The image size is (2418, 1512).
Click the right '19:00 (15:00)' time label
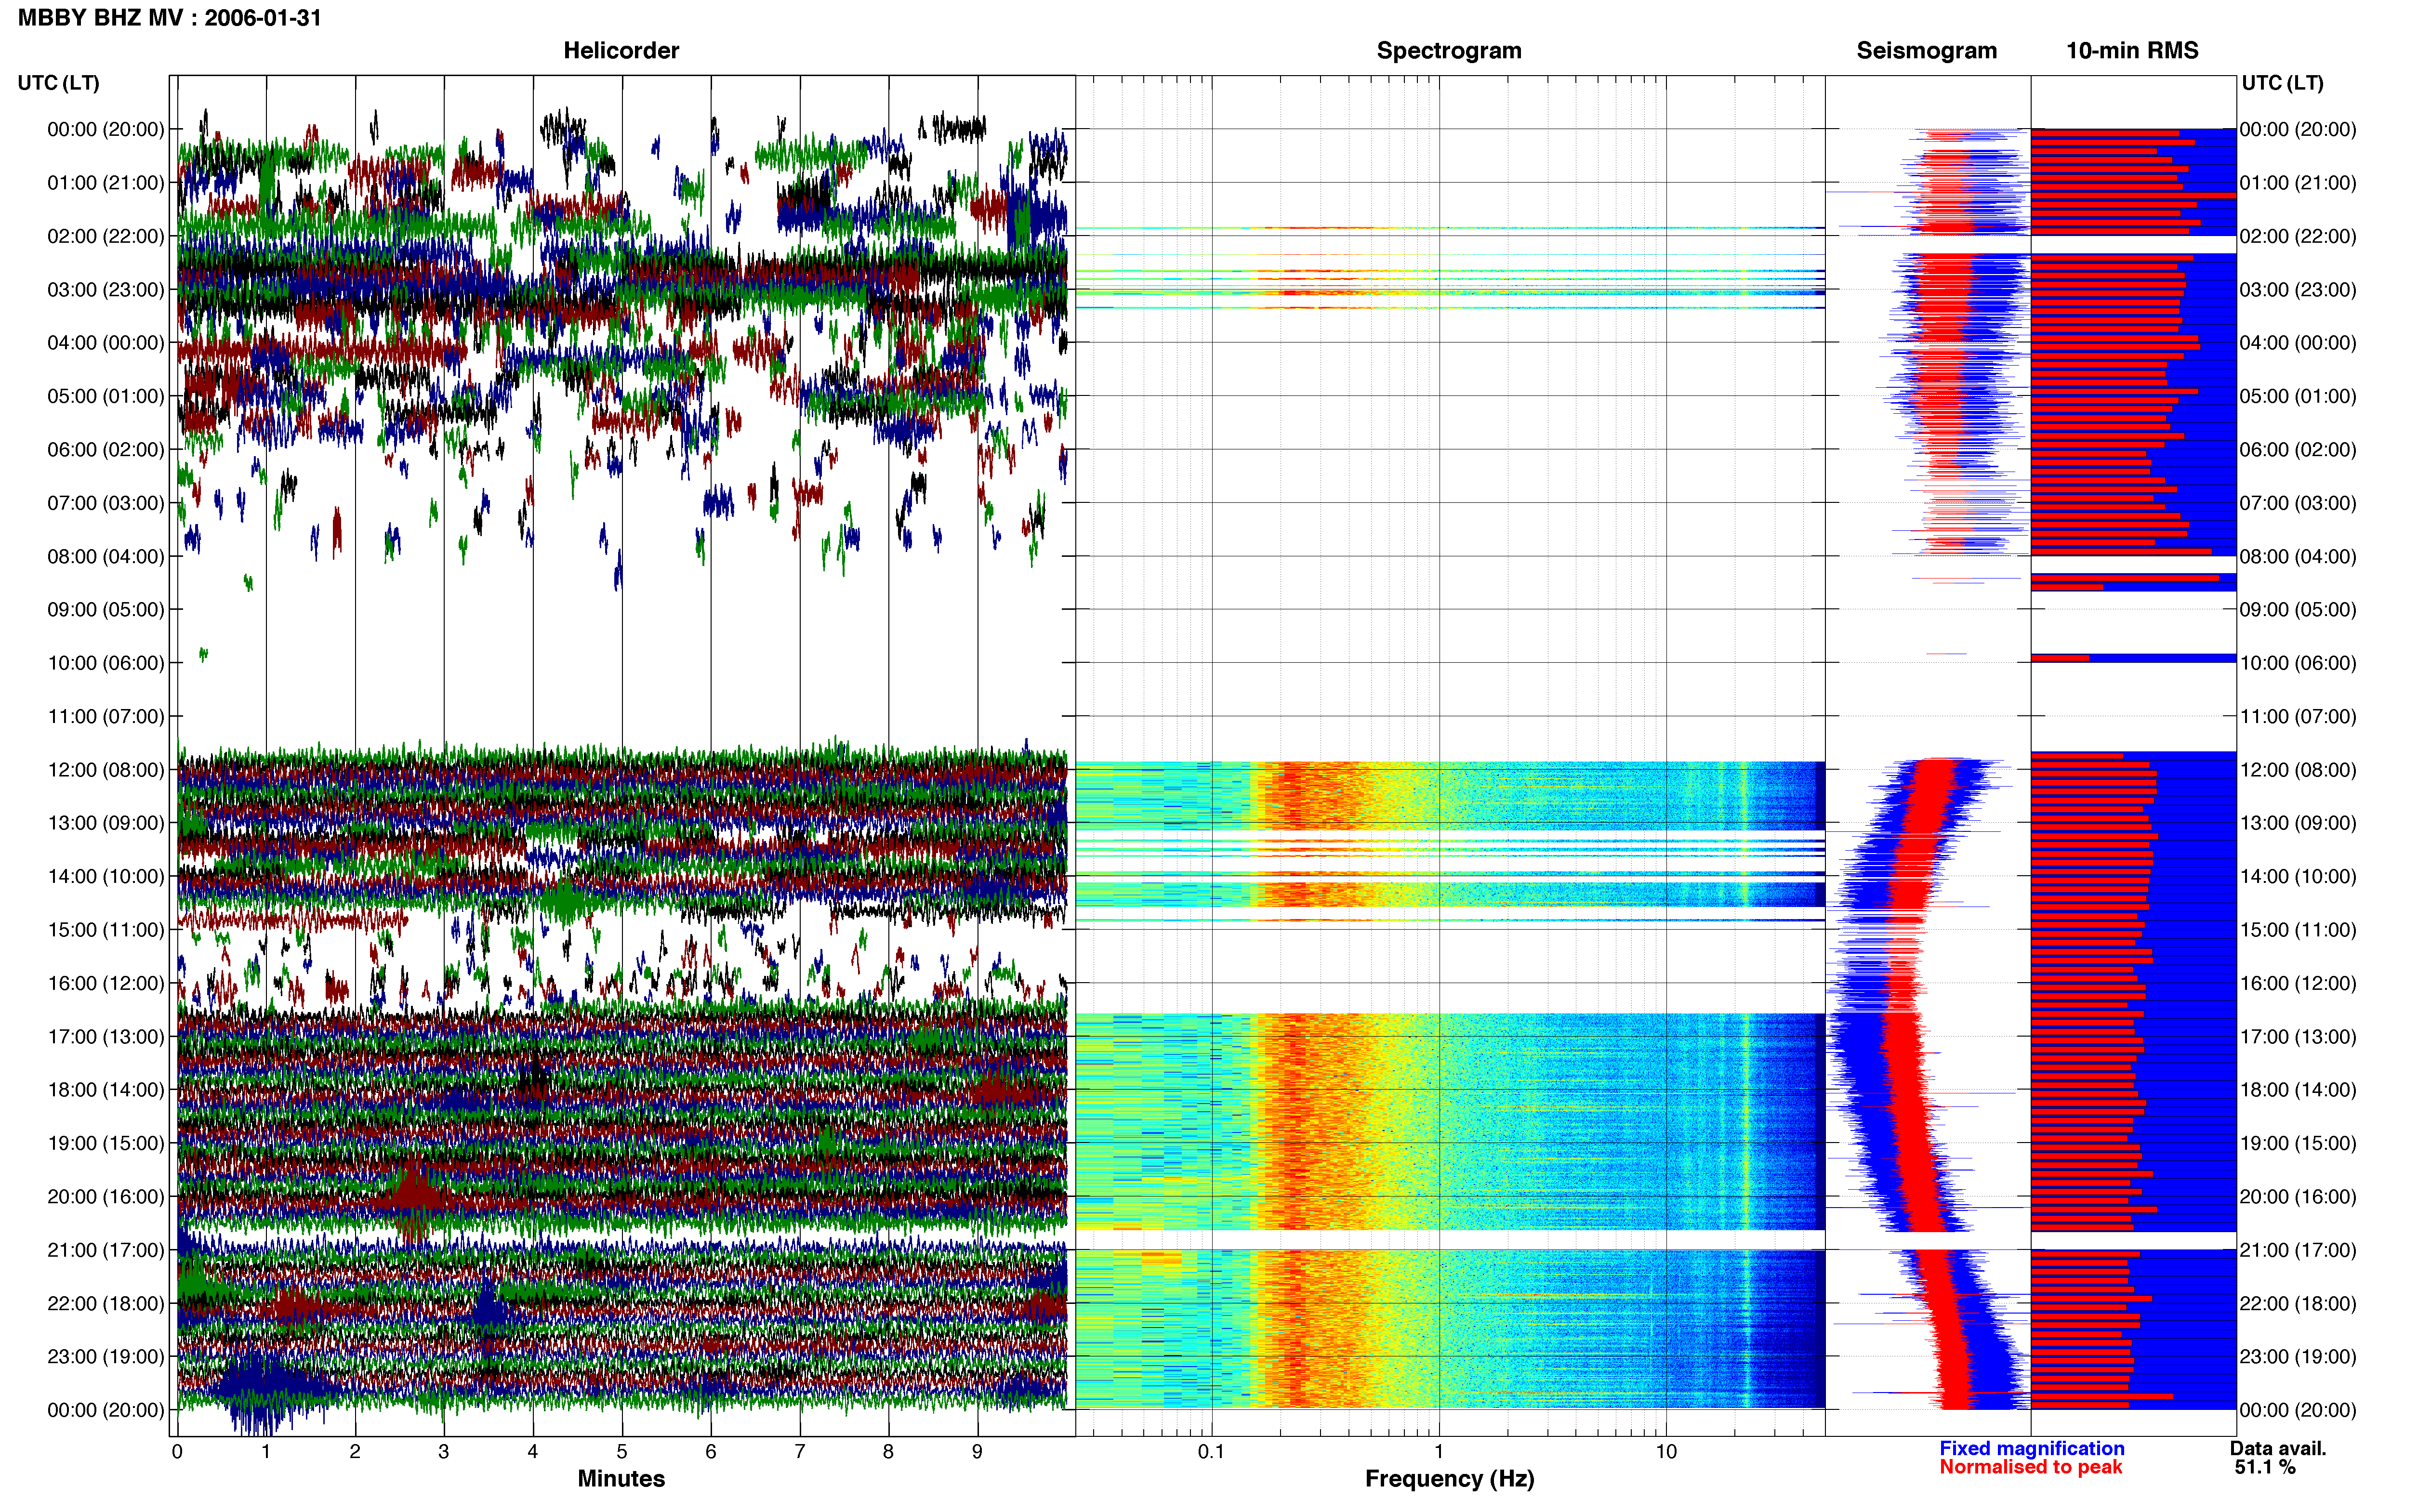(x=2298, y=1143)
